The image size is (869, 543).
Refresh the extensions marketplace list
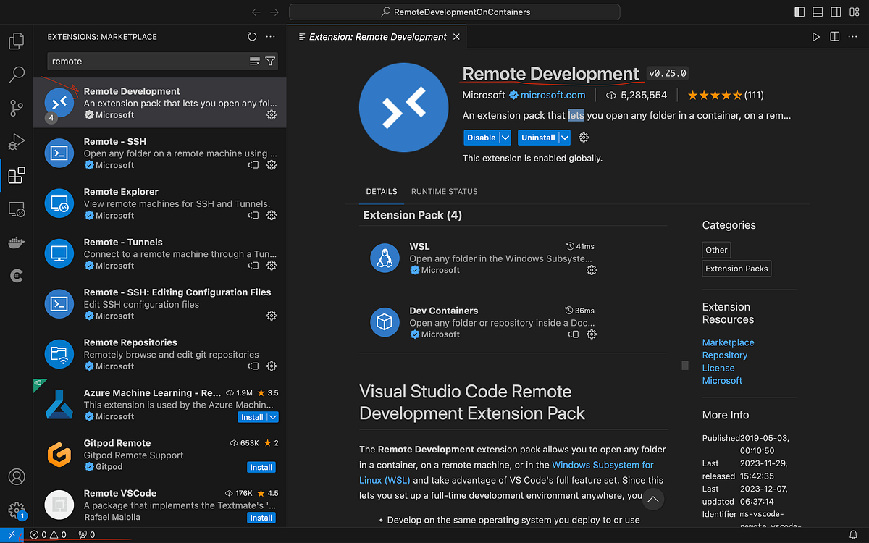coord(252,36)
